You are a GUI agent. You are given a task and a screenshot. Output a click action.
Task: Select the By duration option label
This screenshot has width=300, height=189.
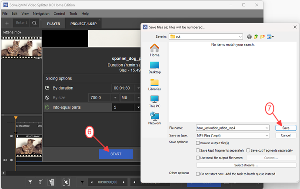pos(63,88)
